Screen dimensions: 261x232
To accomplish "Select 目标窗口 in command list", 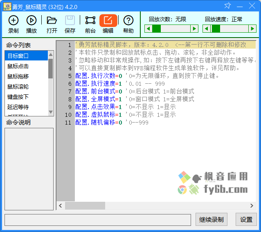I will coord(26,56).
